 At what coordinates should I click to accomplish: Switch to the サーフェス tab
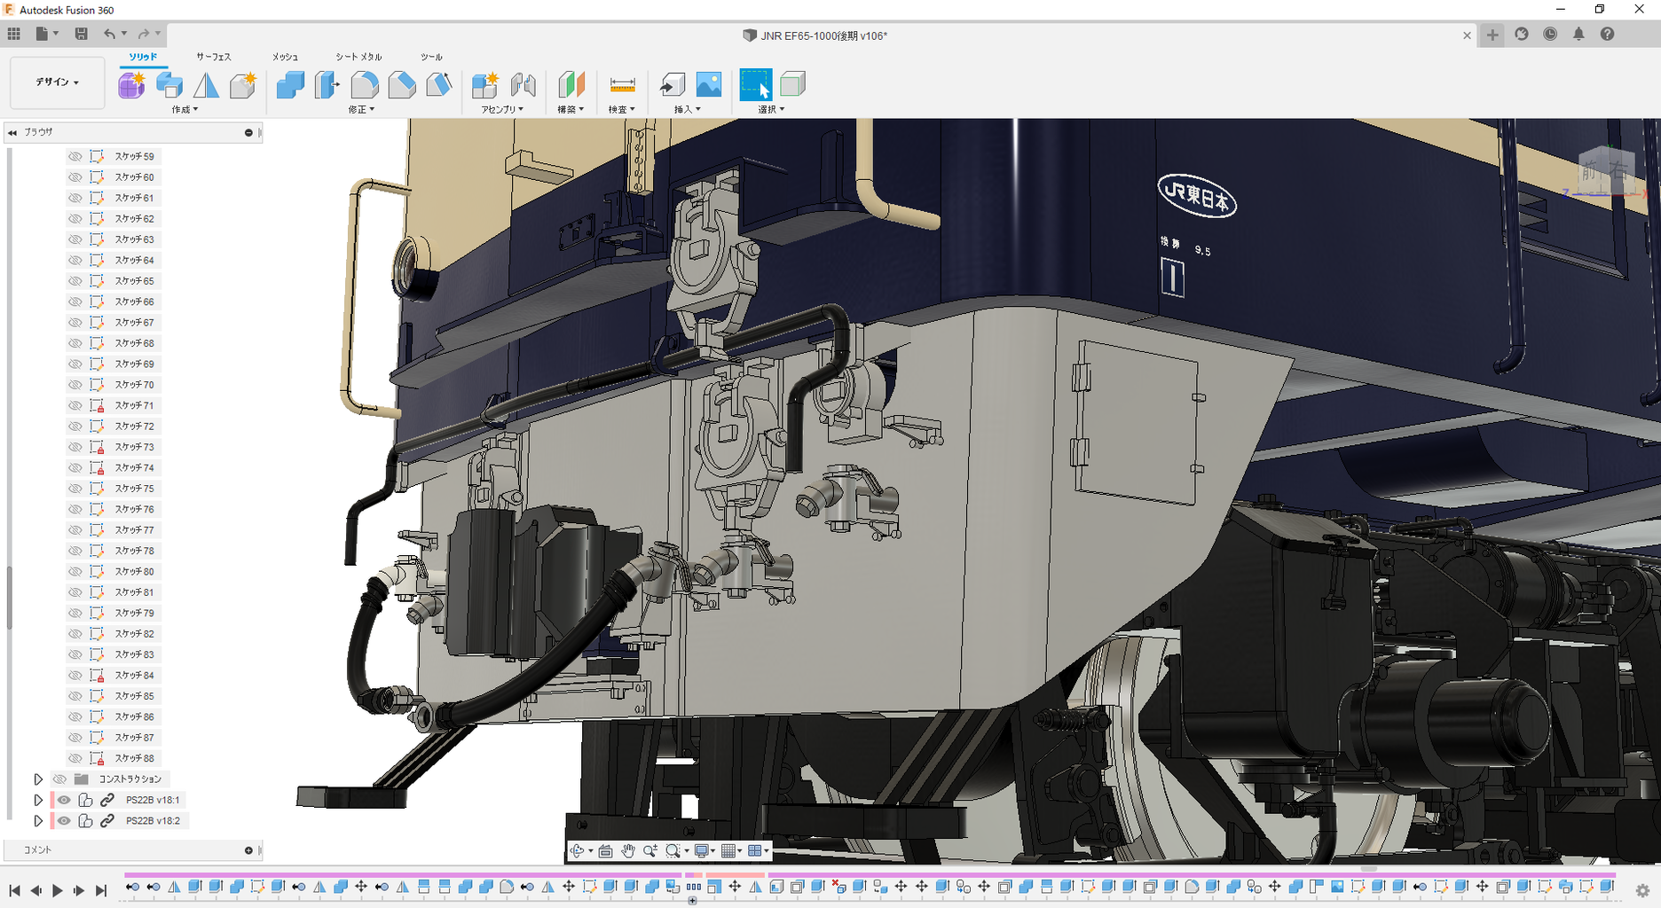(x=213, y=57)
